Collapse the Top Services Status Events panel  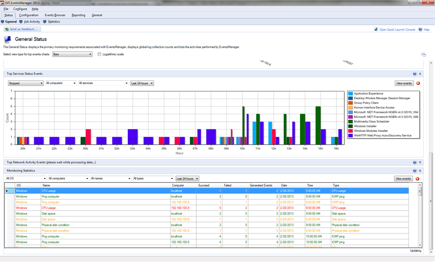click(420, 74)
